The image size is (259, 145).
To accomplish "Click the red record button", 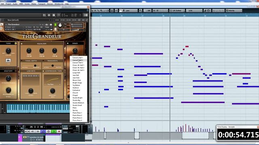I will coord(59,132).
